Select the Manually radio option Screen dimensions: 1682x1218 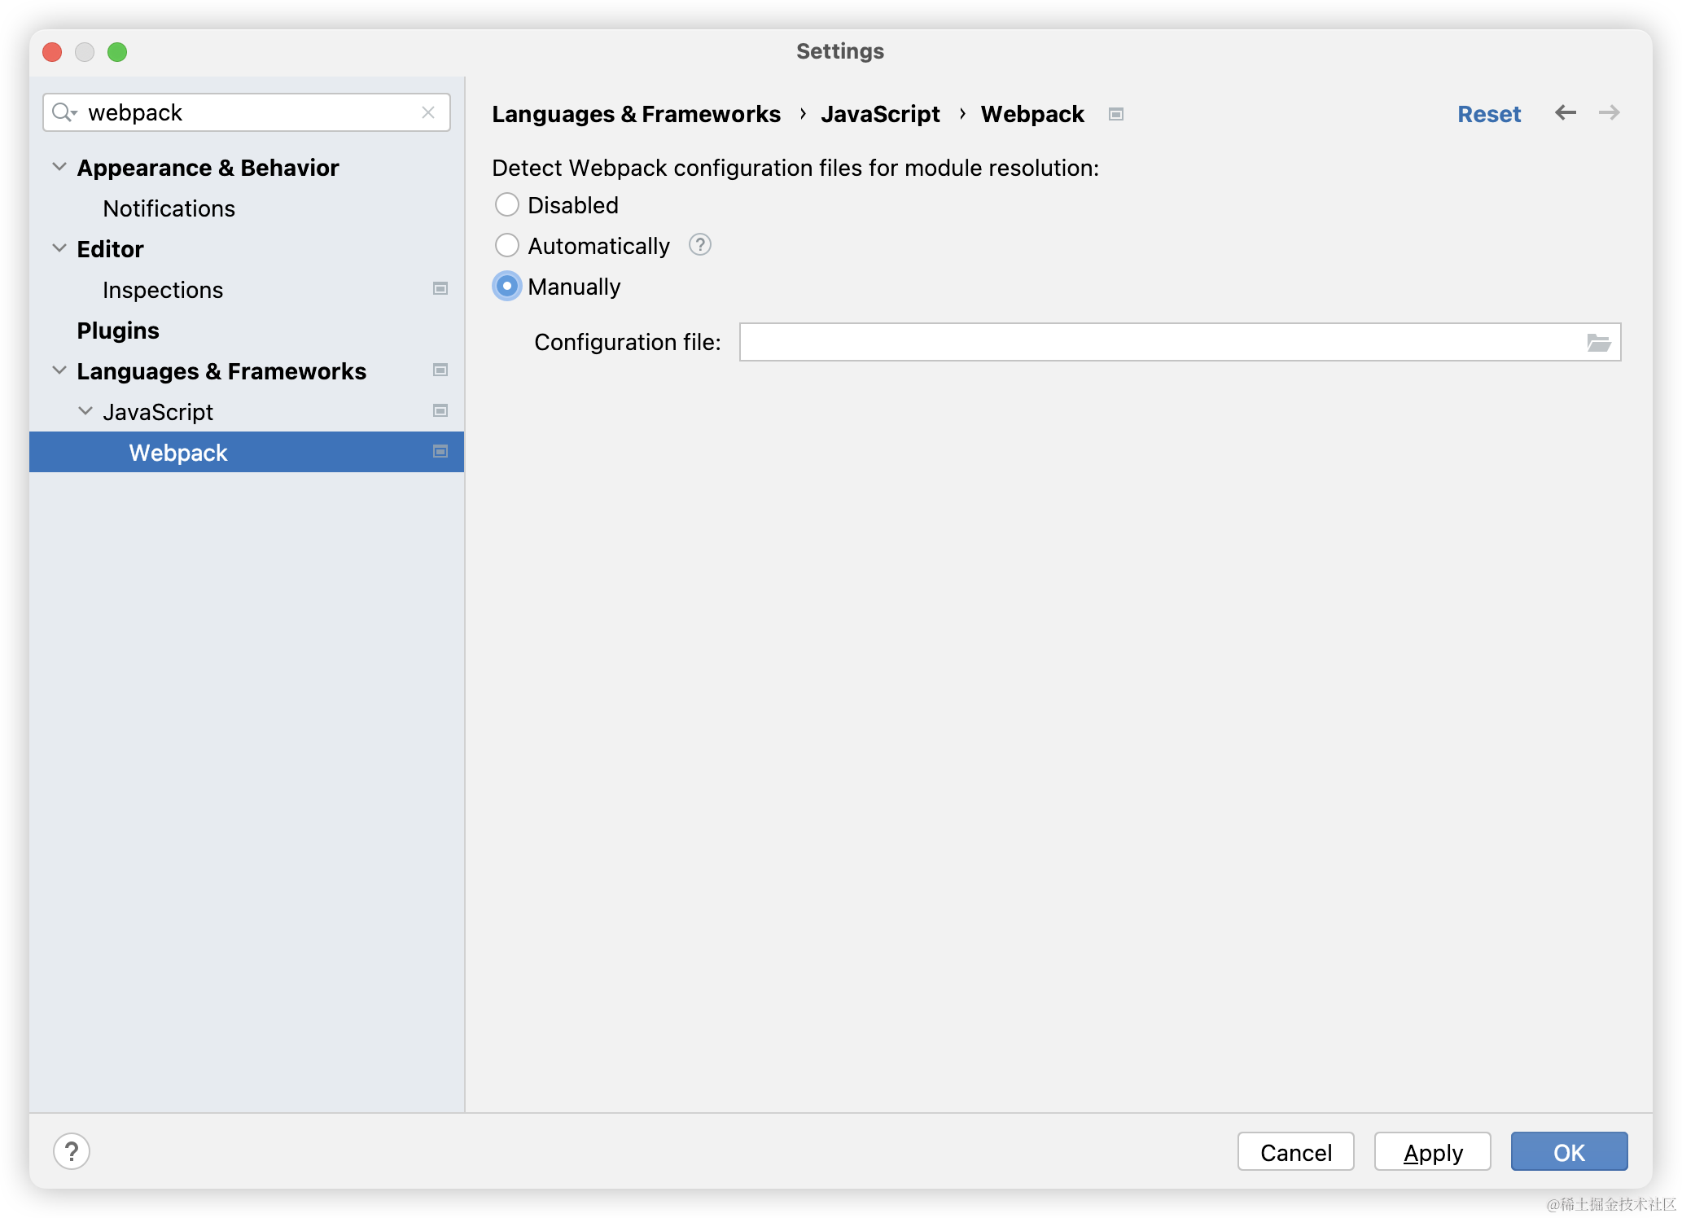coord(507,287)
